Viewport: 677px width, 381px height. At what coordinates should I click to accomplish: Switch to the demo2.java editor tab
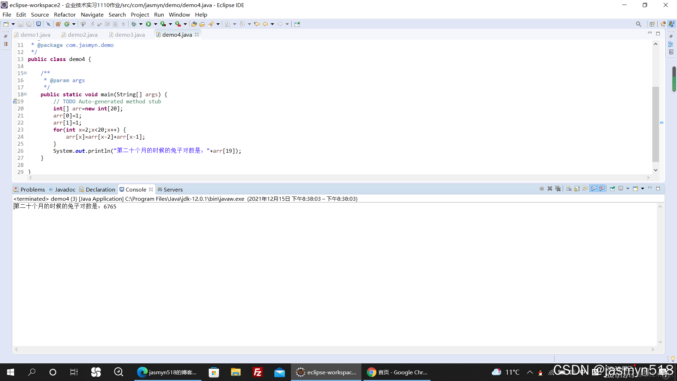coord(82,35)
